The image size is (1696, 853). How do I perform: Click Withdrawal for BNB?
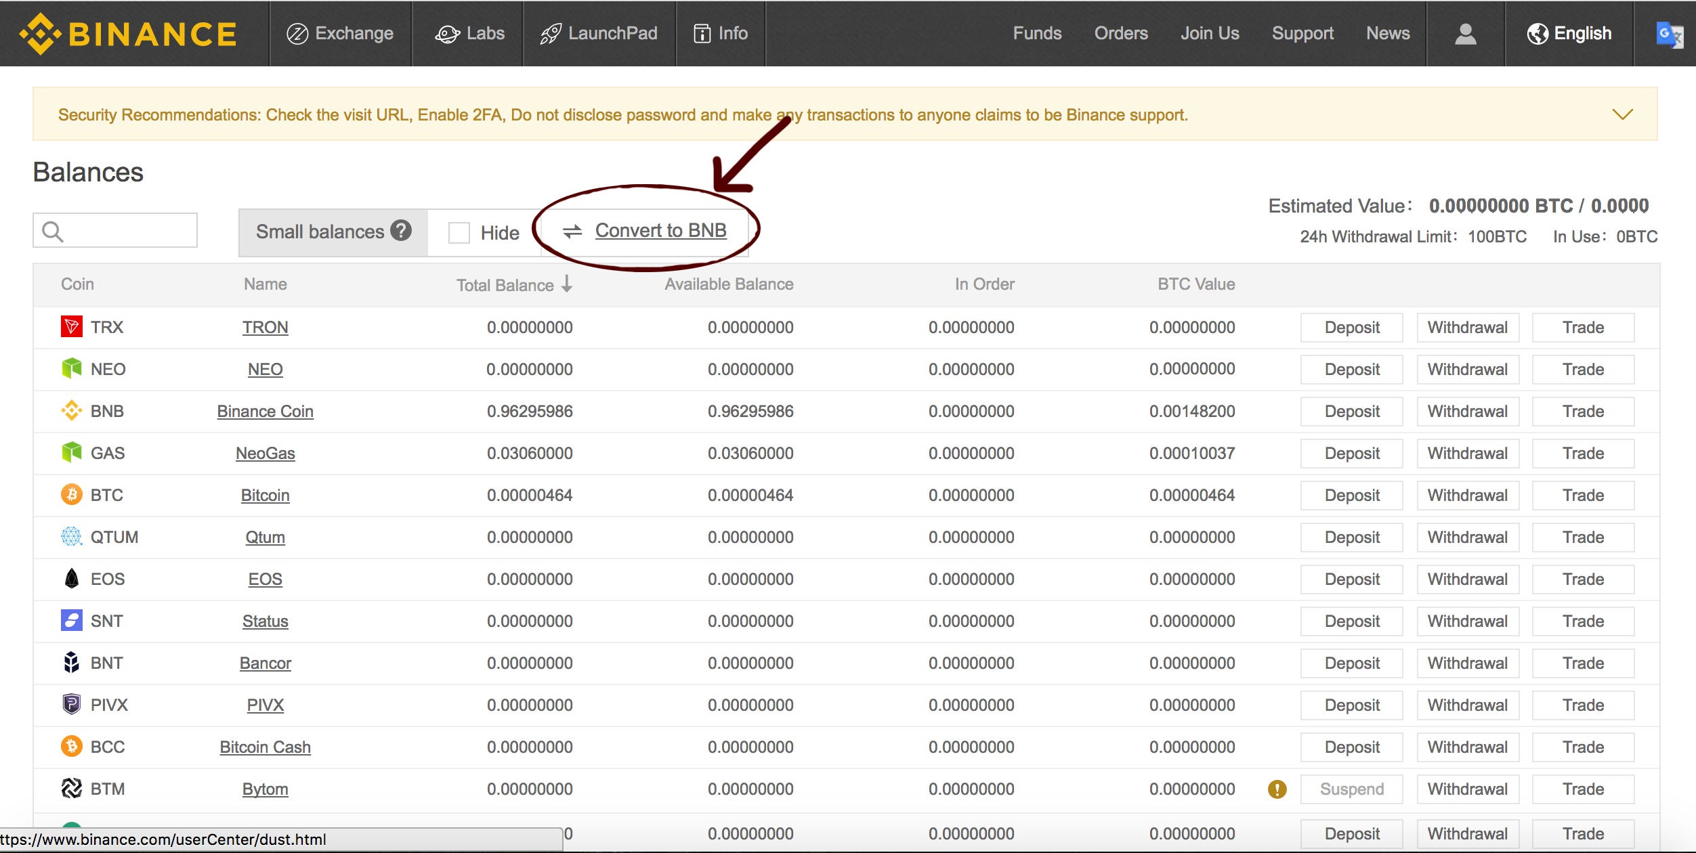tap(1468, 412)
